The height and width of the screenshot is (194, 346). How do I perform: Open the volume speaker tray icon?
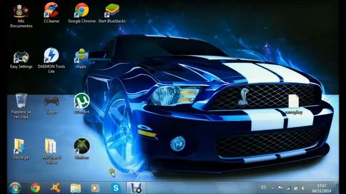coord(304,188)
